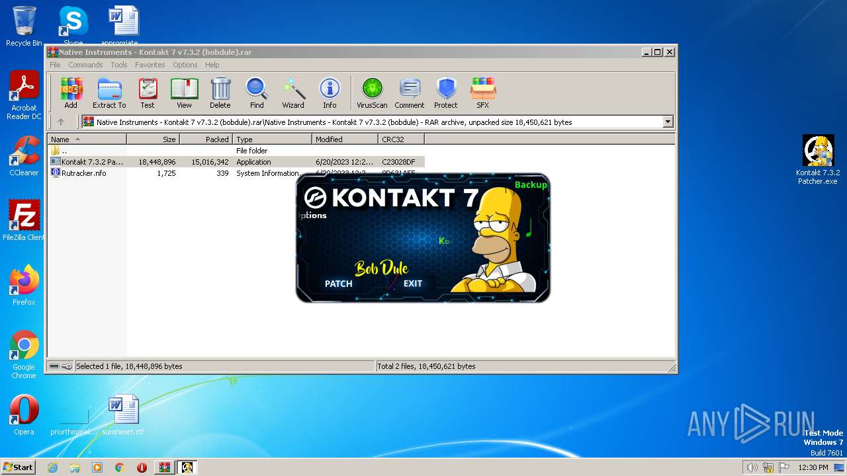Expand the archive path dropdown

668,122
